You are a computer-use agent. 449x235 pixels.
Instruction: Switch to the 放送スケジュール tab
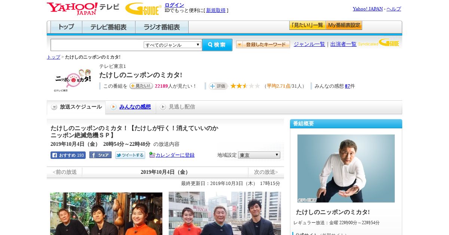pos(76,107)
